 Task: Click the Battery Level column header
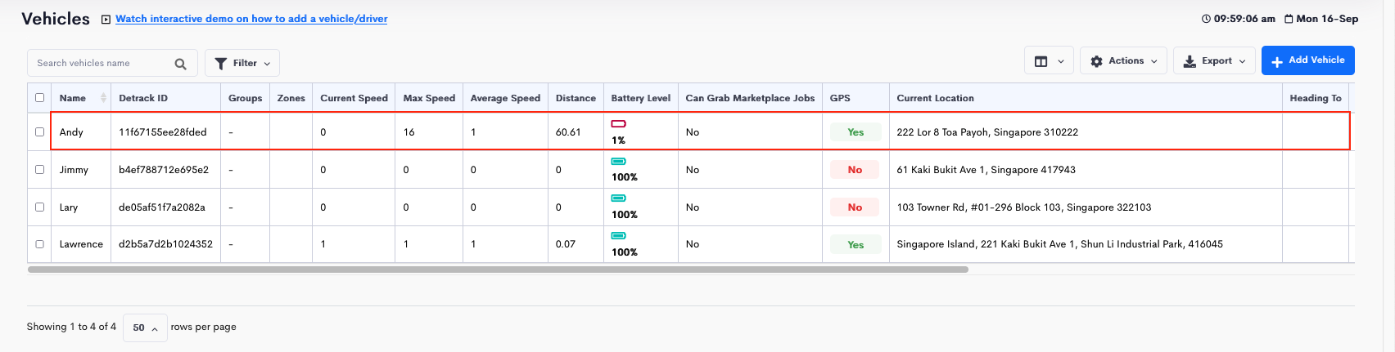[x=640, y=98]
